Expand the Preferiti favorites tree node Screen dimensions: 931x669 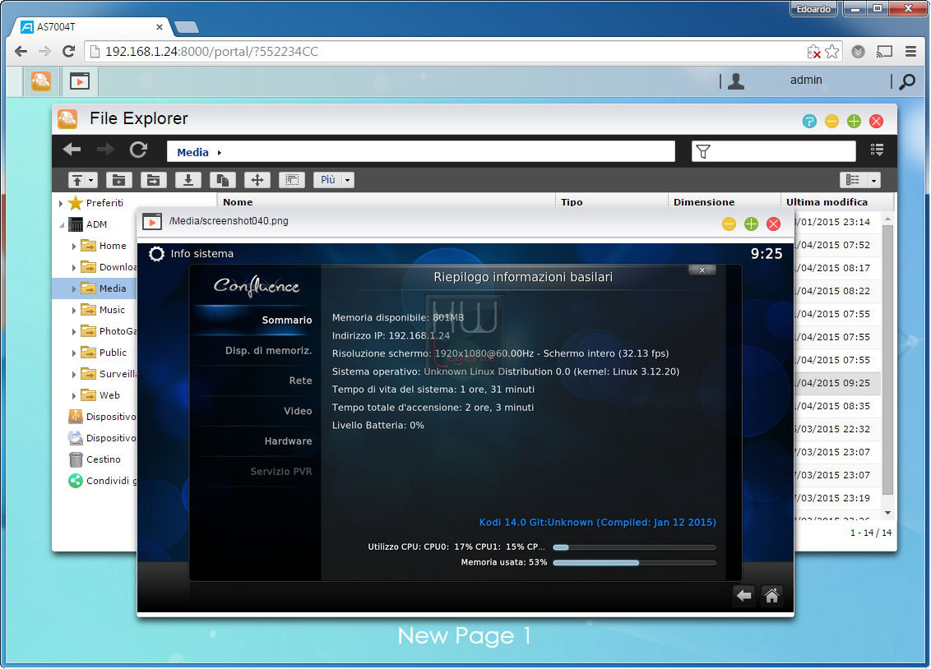61,204
